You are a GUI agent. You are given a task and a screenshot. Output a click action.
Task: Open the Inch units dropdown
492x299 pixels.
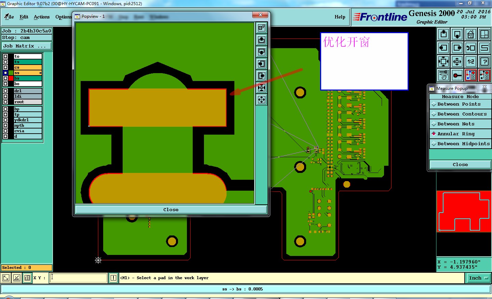coord(478,278)
